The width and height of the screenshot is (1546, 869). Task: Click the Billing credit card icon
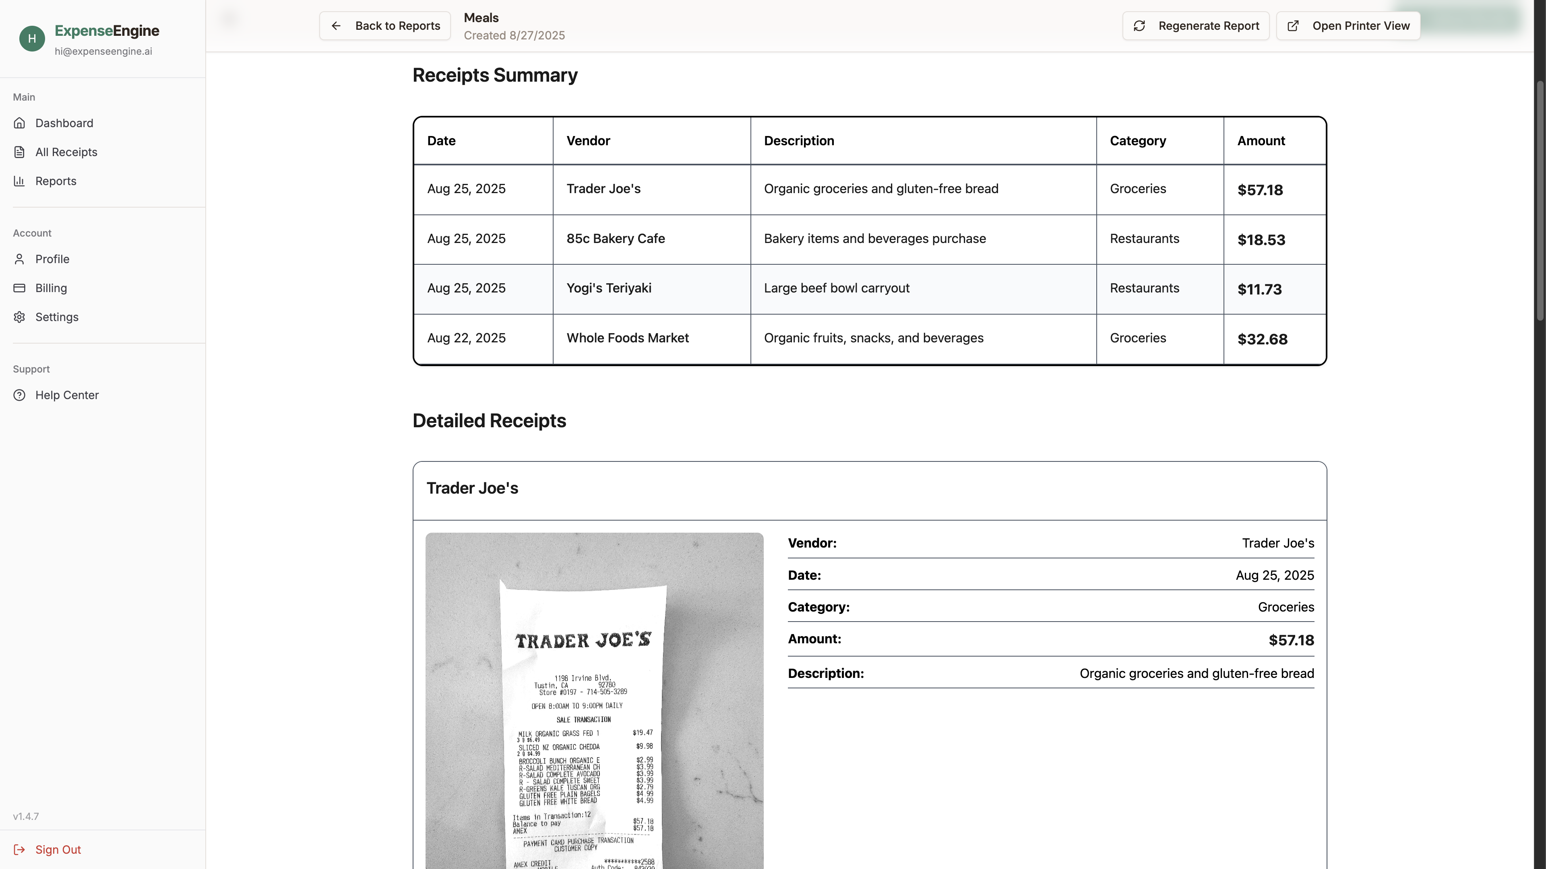pos(20,288)
